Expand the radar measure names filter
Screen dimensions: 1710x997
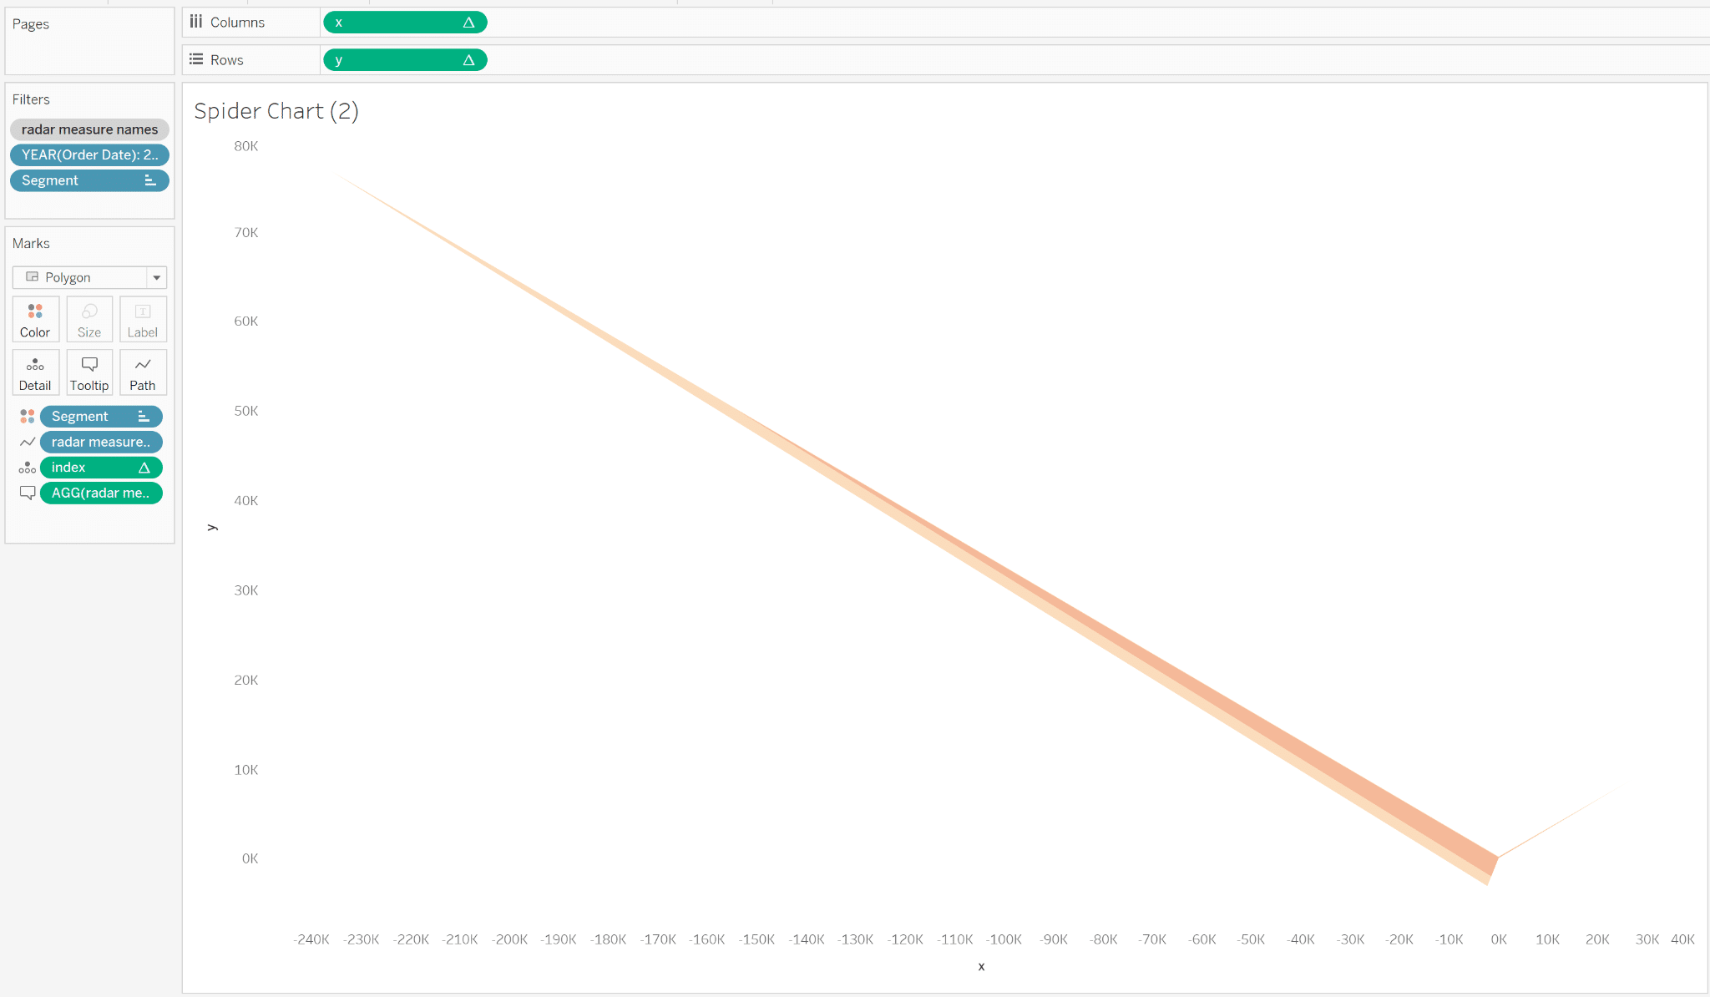(89, 127)
